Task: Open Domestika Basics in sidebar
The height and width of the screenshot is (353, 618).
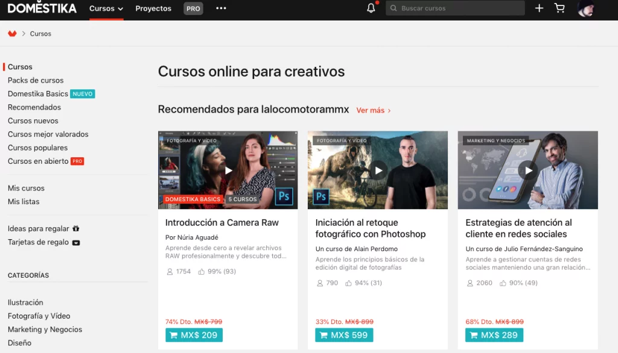Action: click(x=38, y=93)
